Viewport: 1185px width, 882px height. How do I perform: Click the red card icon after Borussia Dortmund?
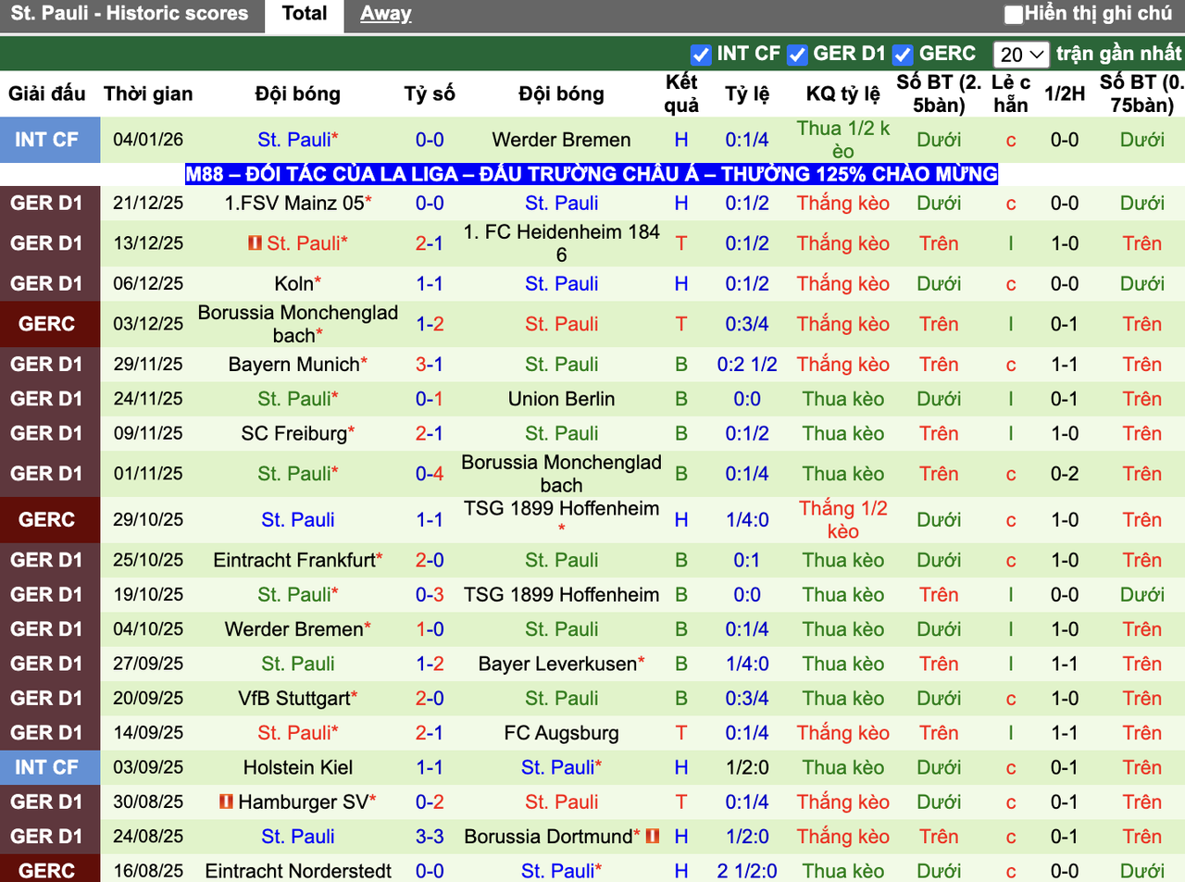(x=653, y=836)
